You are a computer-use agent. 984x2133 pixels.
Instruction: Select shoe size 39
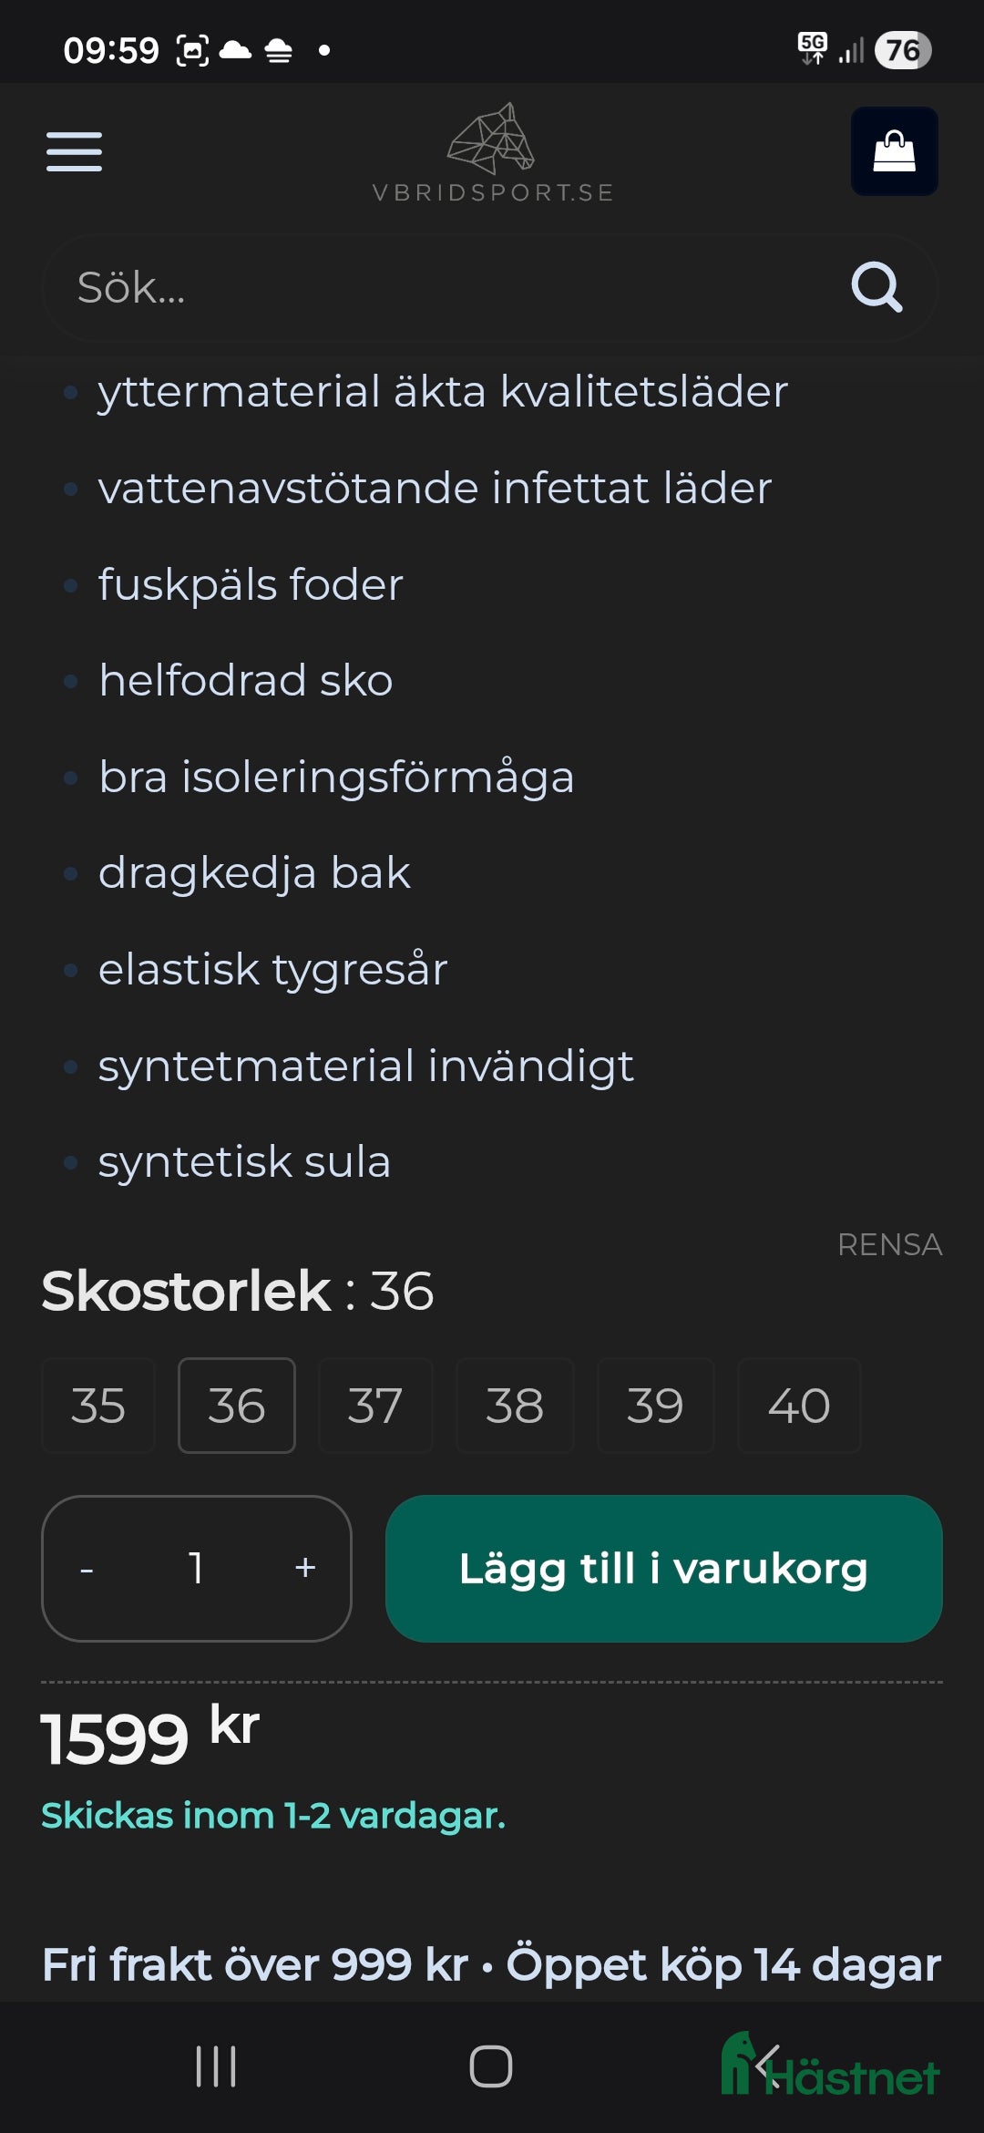point(656,1405)
